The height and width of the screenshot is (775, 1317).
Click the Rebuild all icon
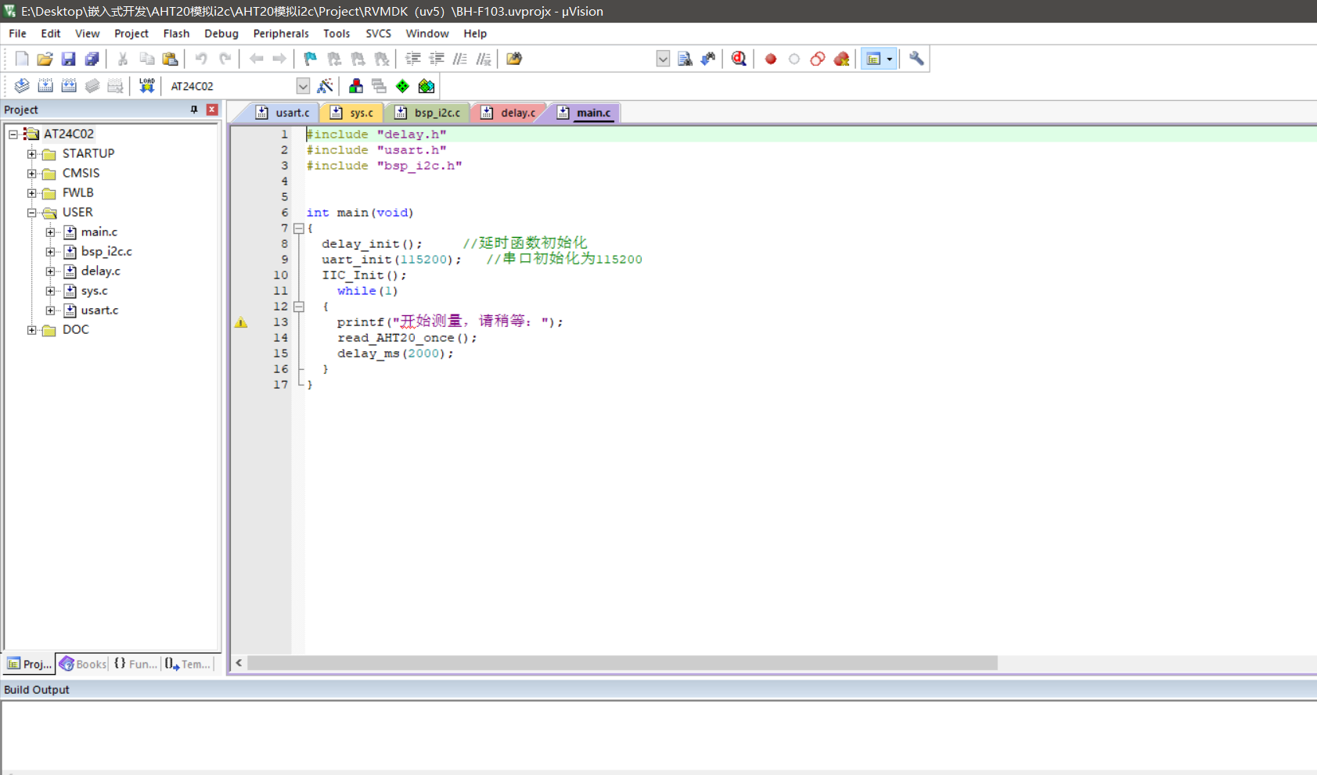pyautogui.click(x=69, y=86)
